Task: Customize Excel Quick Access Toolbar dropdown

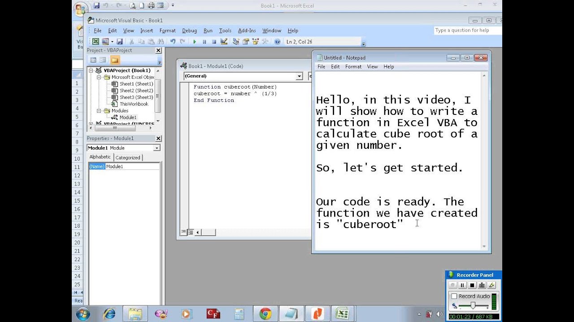Action: (173, 6)
